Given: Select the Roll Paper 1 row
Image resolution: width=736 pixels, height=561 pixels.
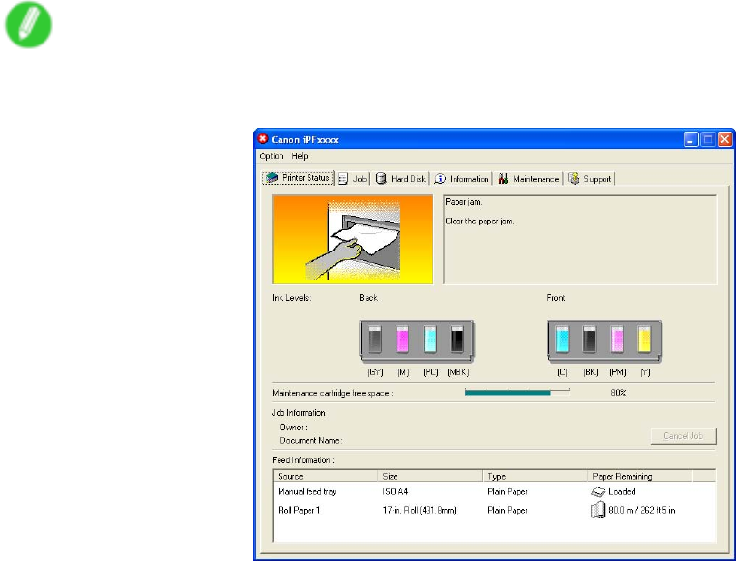Looking at the screenshot, I should click(494, 510).
